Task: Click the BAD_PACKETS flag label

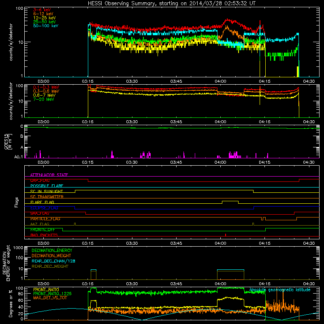Action: (x=44, y=235)
